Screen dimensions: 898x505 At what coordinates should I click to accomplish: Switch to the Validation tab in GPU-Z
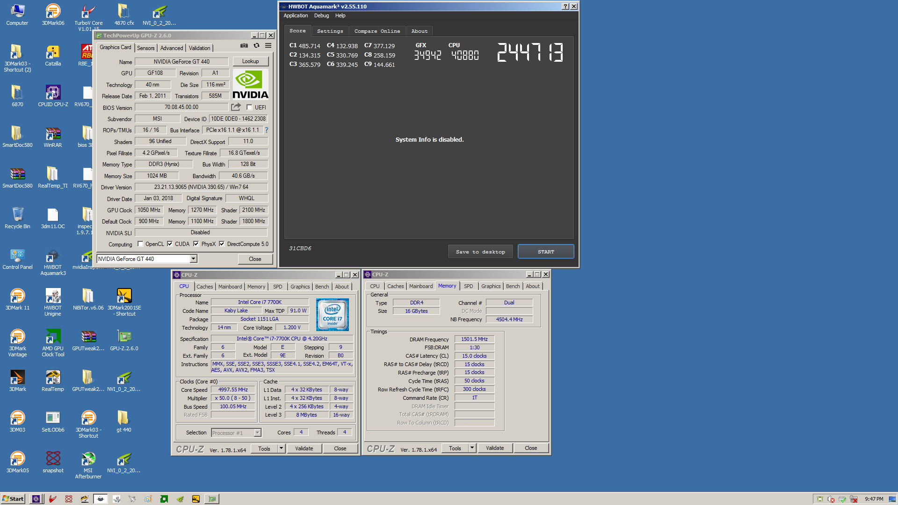[199, 48]
